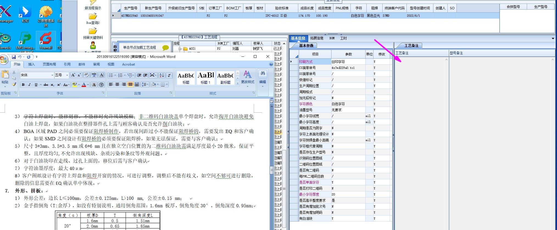Image resolution: width=557 pixels, height=230 pixels.
Task: Show paragraph marks with the pilcrow icon
Action: click(x=169, y=75)
